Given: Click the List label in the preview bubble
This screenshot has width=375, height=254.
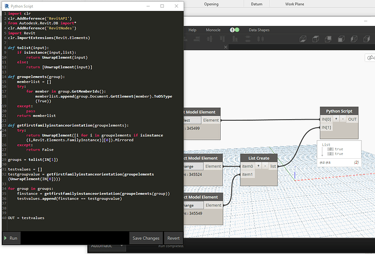Looking at the screenshot, I should [326, 144].
